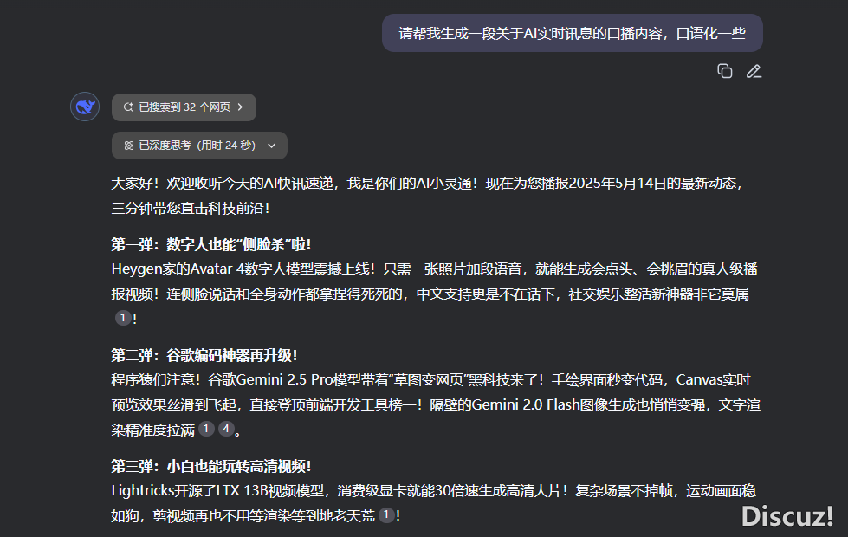Screen dimensions: 848x537
Task: Click heading 第三弹：小白也能玩转高清视频！
Action: tap(211, 466)
